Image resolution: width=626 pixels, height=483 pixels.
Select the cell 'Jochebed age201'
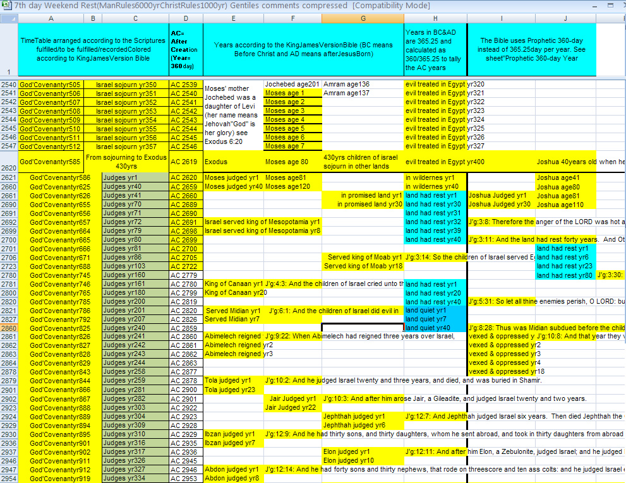point(292,84)
